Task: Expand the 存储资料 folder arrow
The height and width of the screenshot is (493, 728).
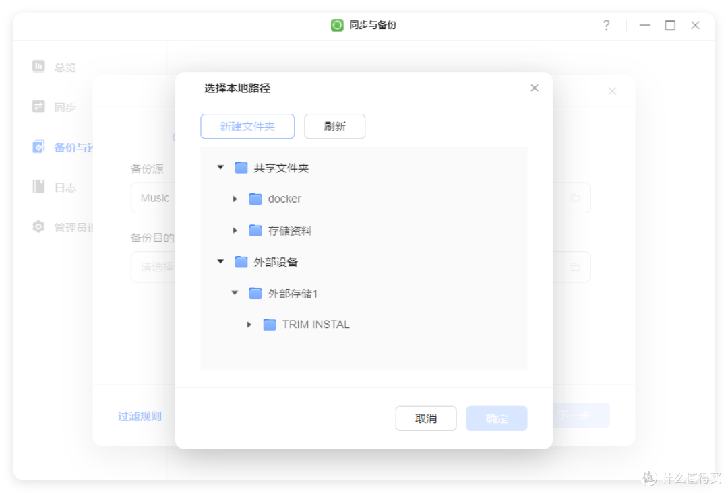Action: point(235,230)
